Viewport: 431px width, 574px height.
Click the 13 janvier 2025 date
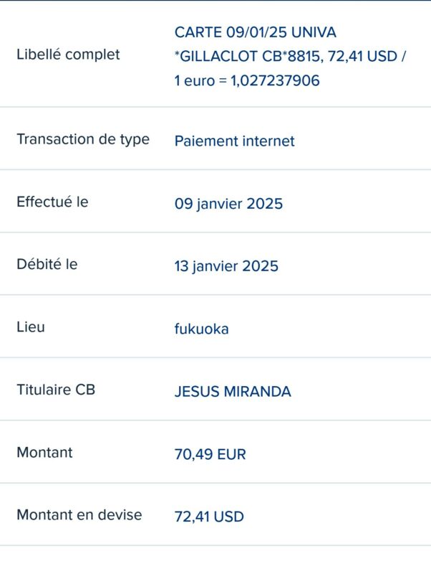(x=226, y=266)
